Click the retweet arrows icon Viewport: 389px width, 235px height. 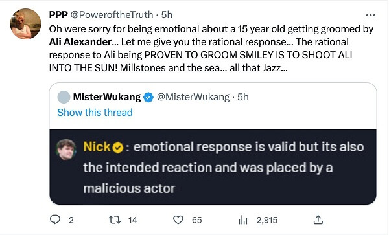tap(115, 220)
